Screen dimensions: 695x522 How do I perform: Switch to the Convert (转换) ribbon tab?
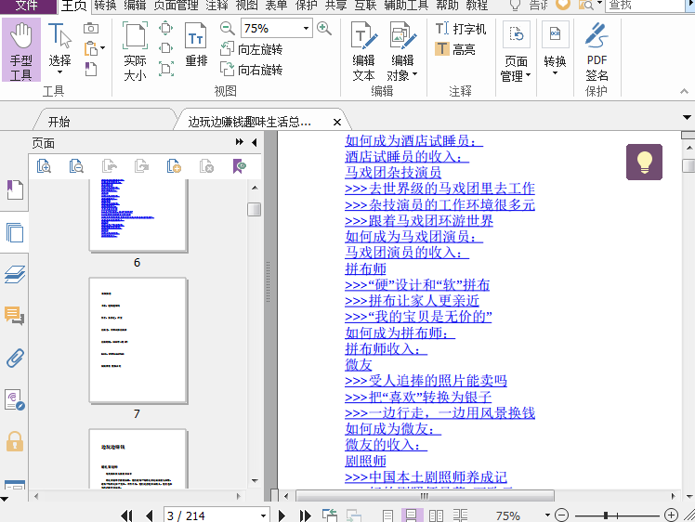[x=106, y=6]
